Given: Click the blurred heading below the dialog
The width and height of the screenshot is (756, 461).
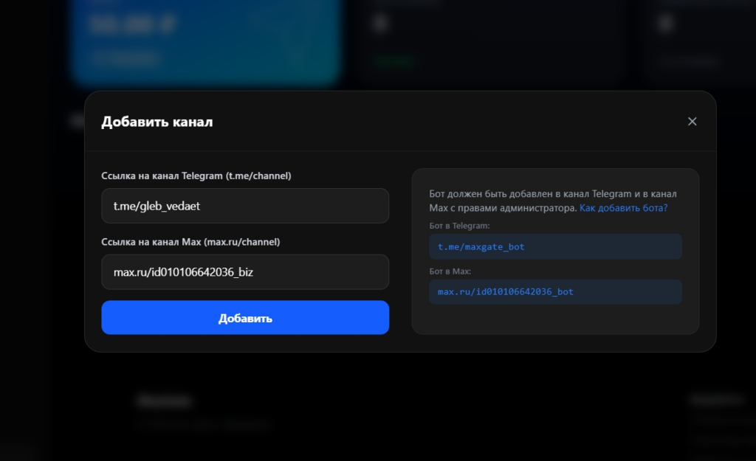Looking at the screenshot, I should (x=164, y=401).
